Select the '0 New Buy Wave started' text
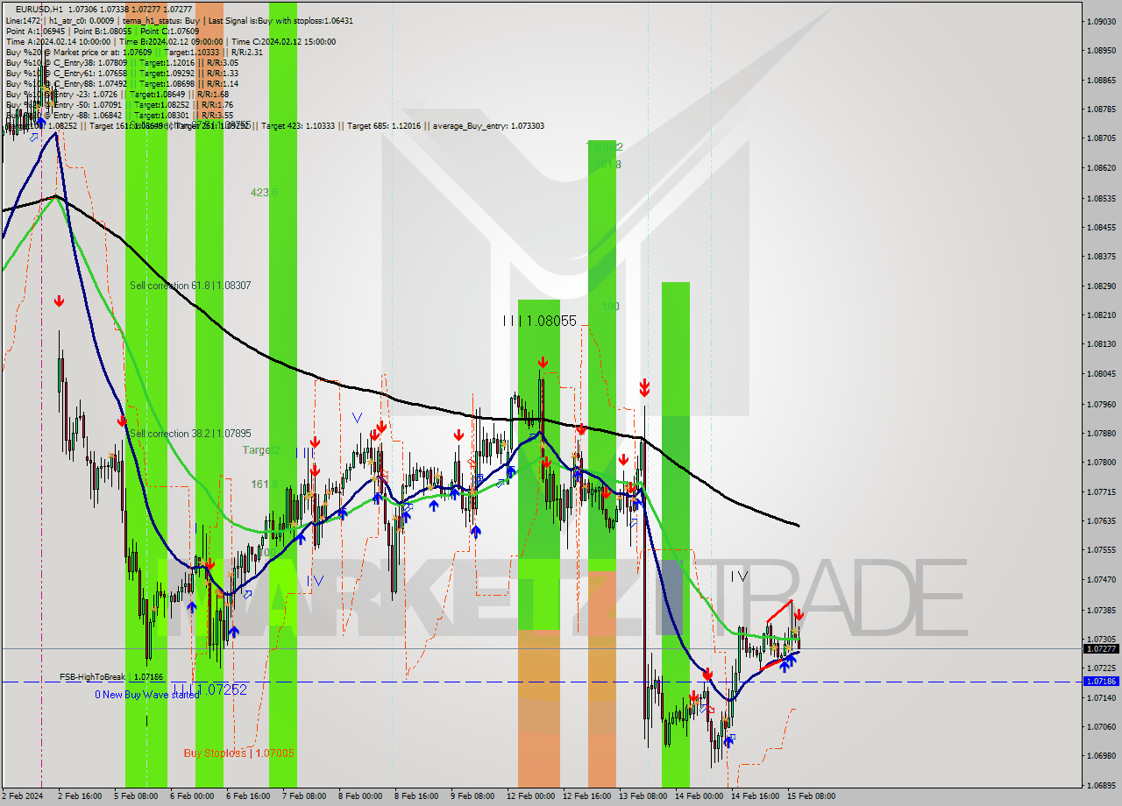 (147, 695)
